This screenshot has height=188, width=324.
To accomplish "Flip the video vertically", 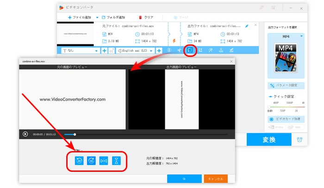I will click(x=117, y=161).
